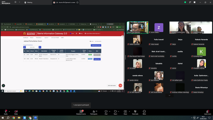Expand audio options arrow

click(9, 111)
